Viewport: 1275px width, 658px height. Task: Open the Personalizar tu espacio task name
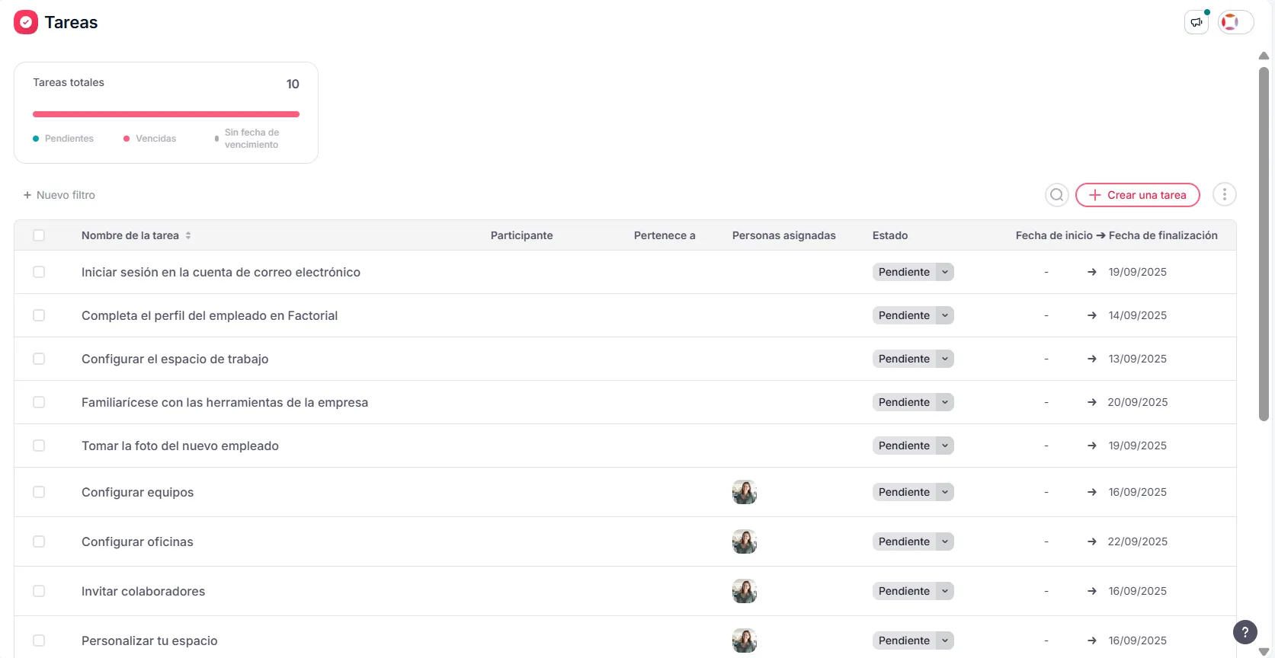[x=149, y=640]
